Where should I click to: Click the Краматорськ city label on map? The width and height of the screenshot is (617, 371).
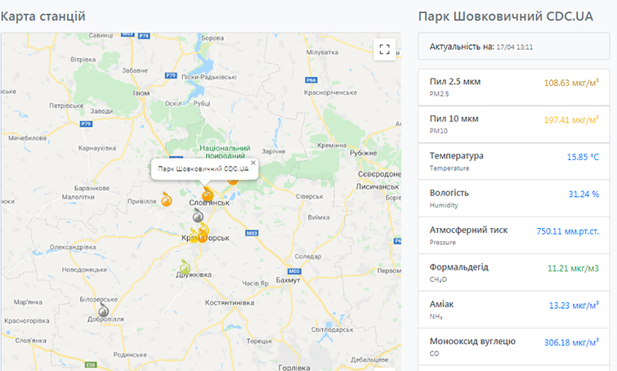[205, 238]
